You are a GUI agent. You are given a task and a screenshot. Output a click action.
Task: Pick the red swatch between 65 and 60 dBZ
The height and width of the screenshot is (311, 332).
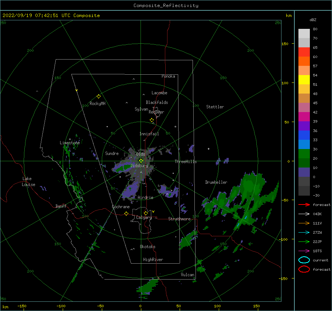coord(304,52)
